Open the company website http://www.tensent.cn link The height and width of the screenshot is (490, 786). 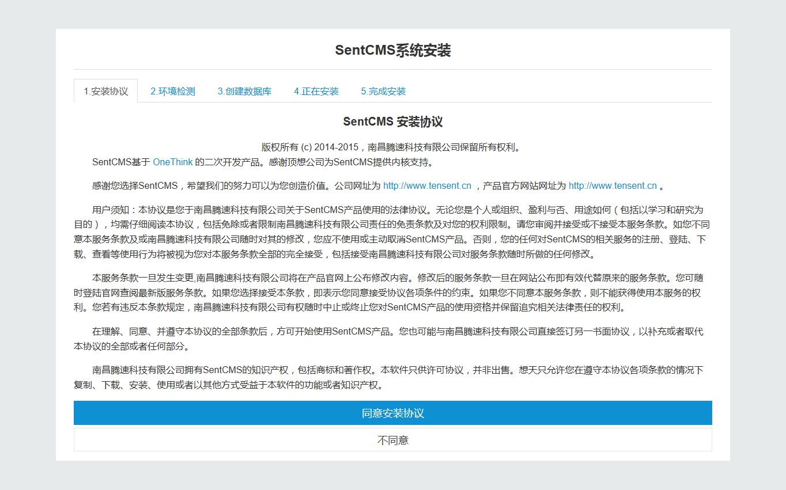click(427, 186)
